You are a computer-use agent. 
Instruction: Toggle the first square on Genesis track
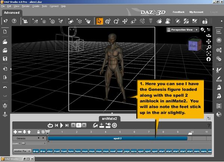click(38, 138)
